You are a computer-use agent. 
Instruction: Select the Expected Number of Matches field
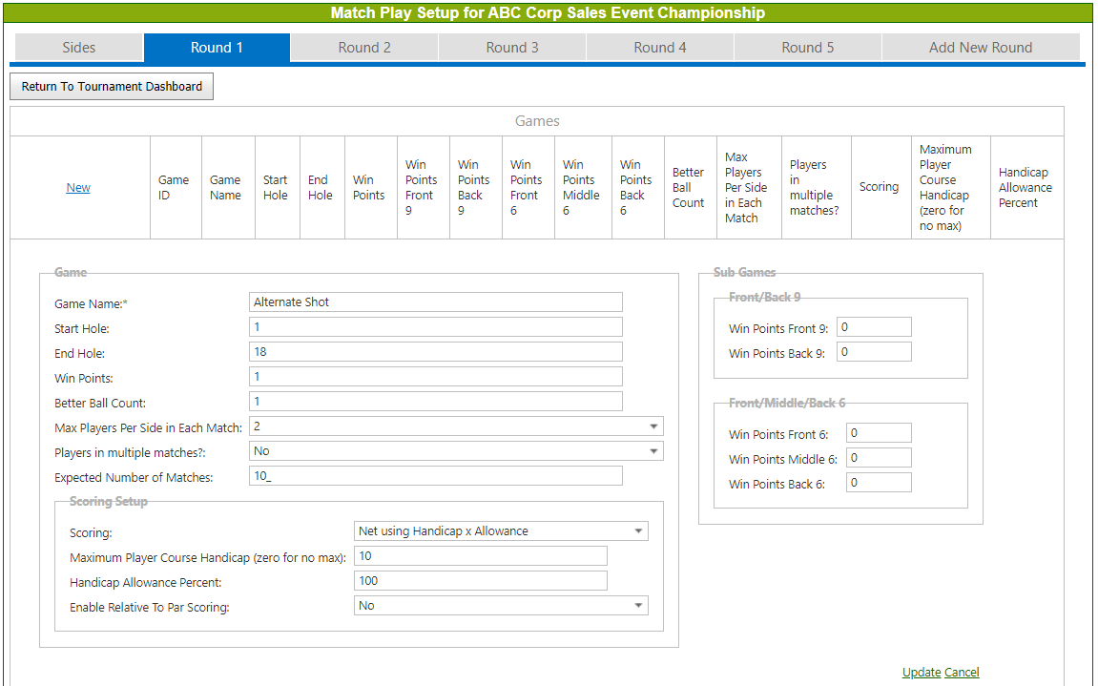[435, 476]
